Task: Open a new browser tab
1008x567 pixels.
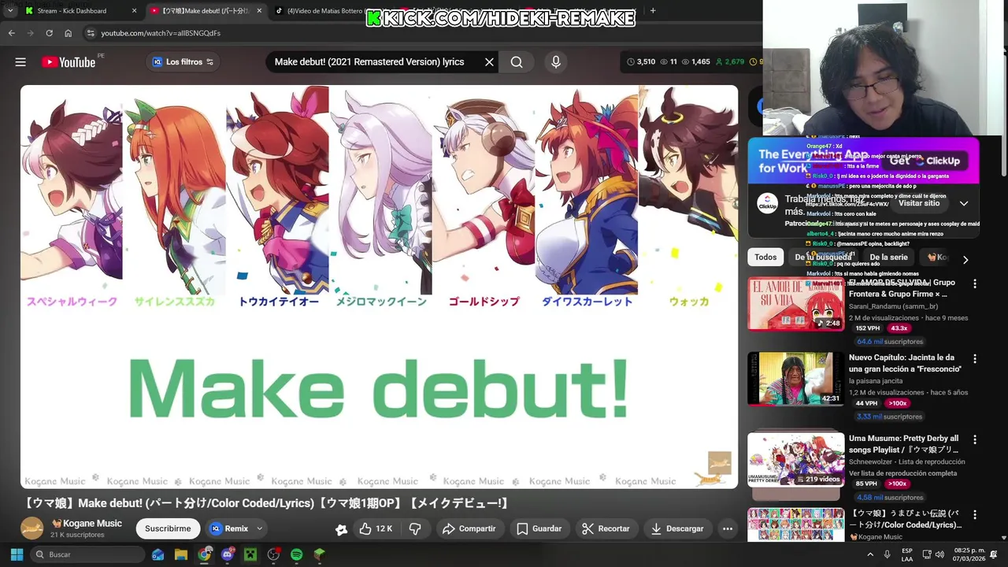Action: pos(653,11)
